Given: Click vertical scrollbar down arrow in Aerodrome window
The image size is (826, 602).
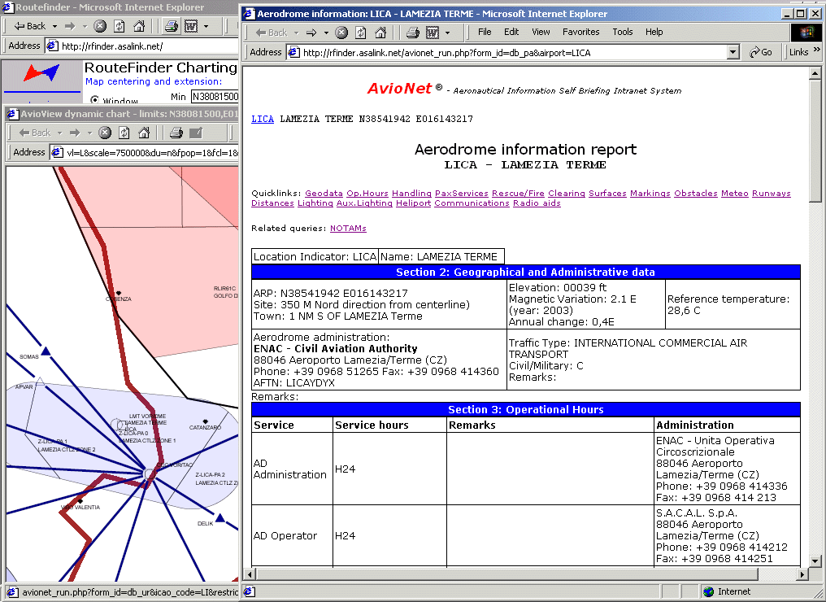Looking at the screenshot, I should pos(815,561).
